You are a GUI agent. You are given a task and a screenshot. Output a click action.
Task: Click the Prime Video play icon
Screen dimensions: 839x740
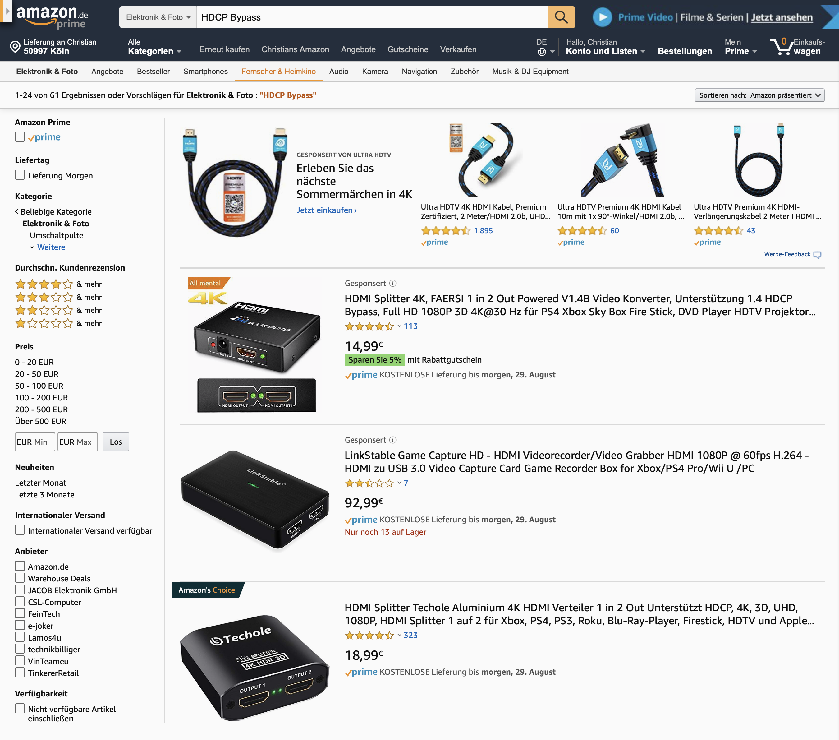point(603,17)
